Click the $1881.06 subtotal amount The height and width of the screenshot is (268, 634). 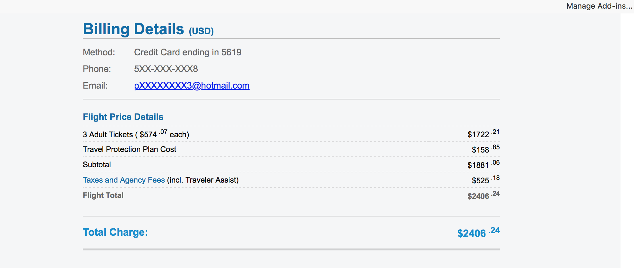click(483, 165)
